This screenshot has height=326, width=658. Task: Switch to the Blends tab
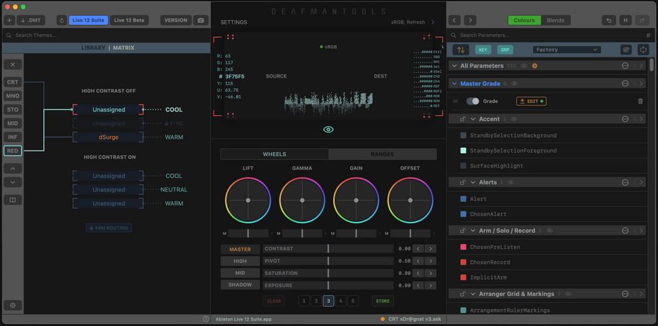555,20
